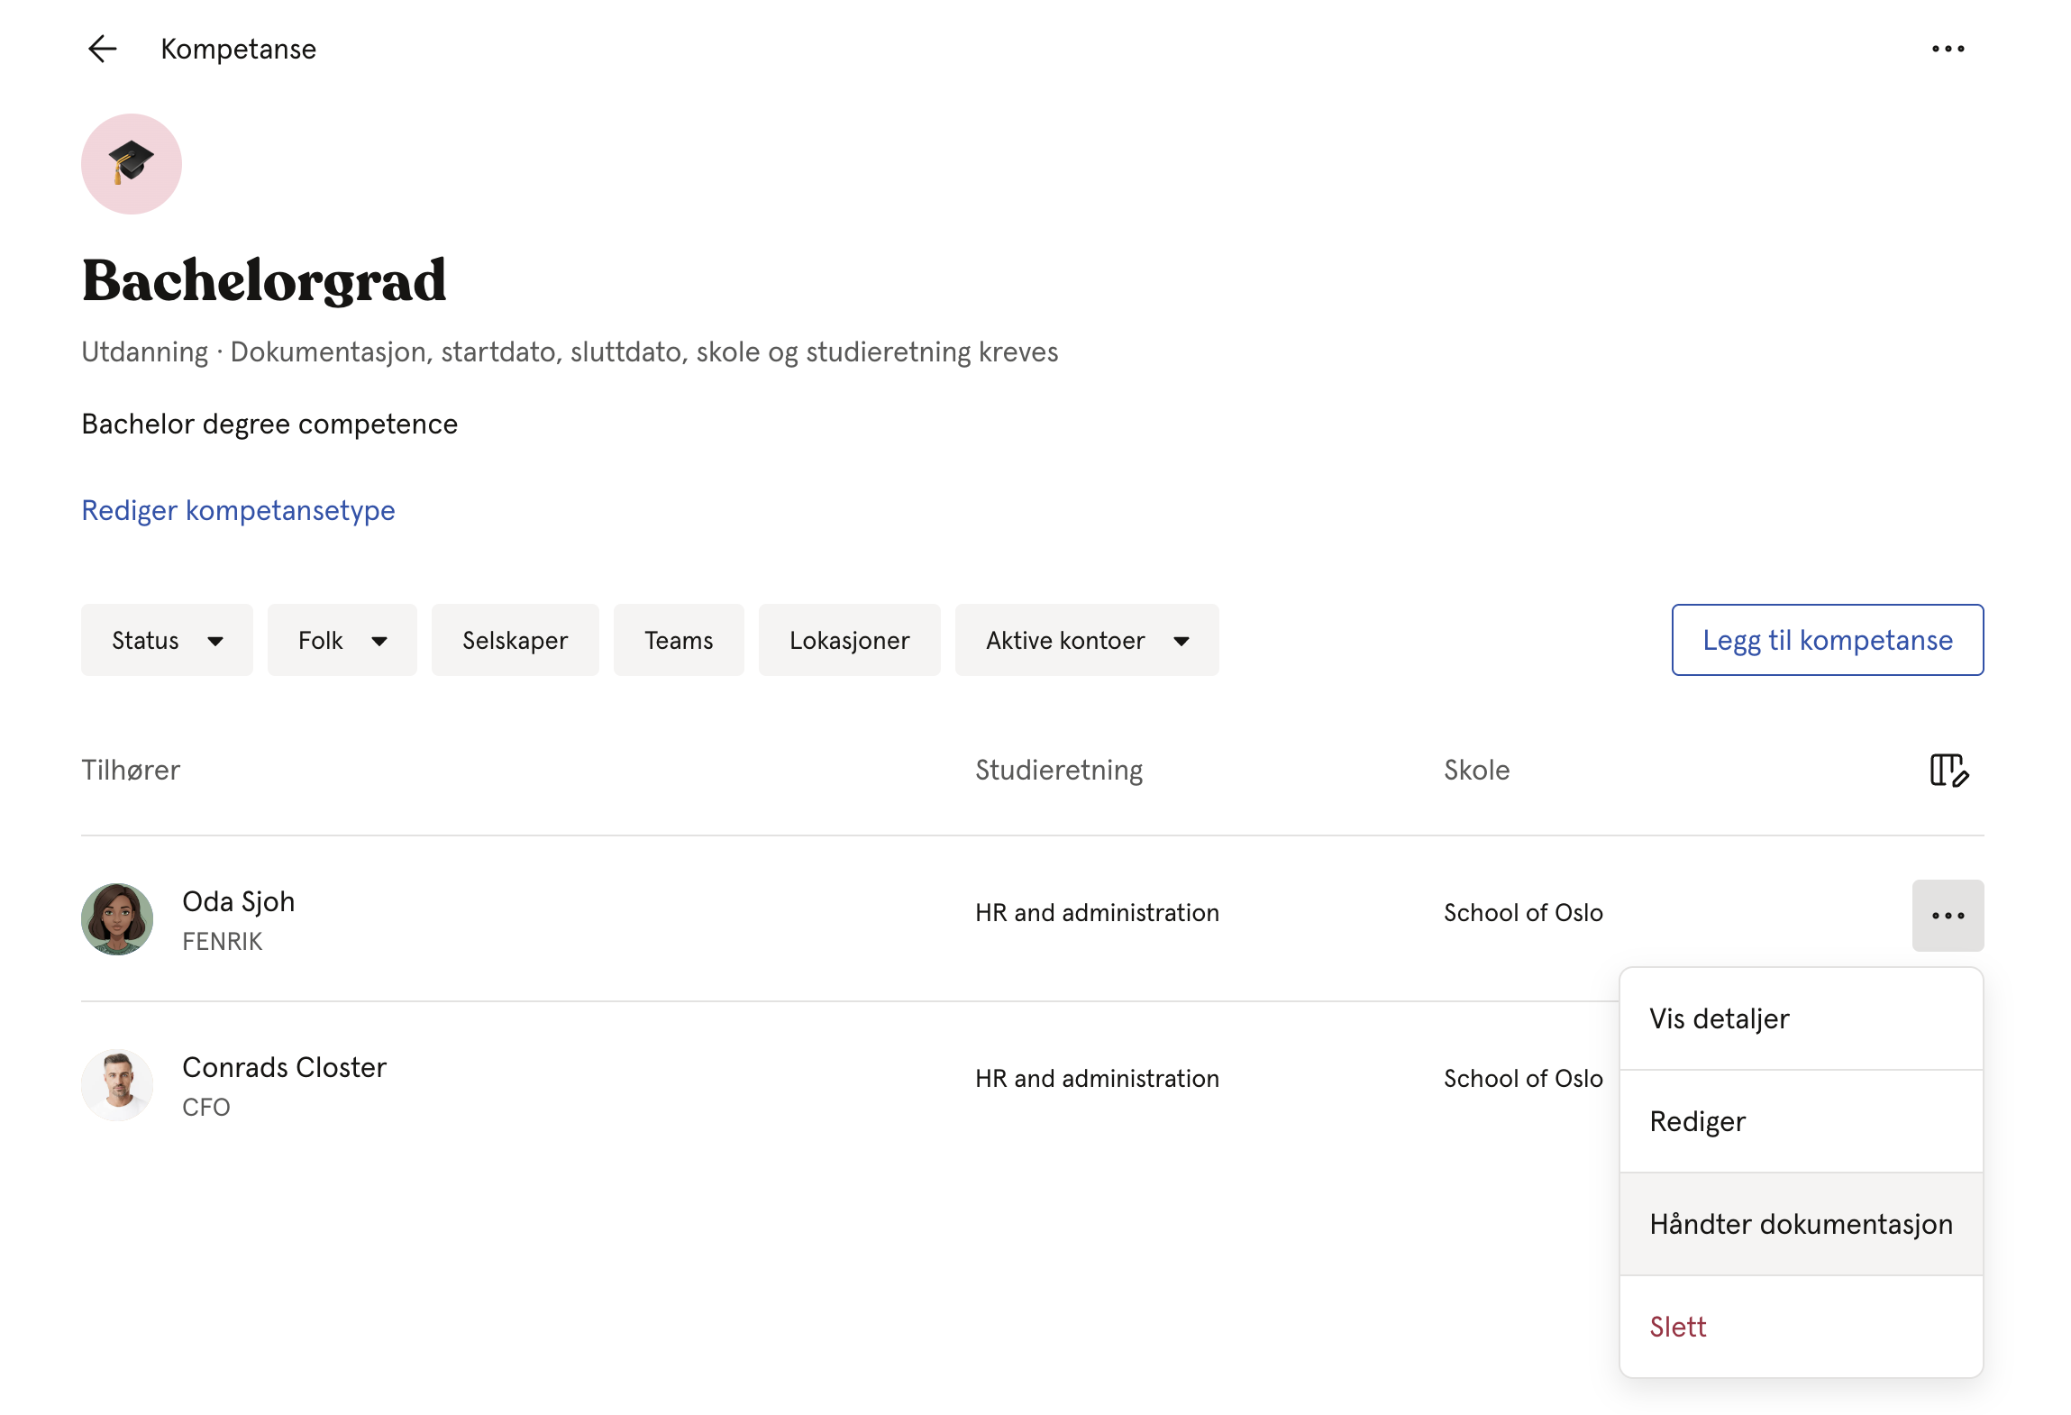Expand the Folk filter dropdown
The width and height of the screenshot is (2071, 1415).
[342, 640]
